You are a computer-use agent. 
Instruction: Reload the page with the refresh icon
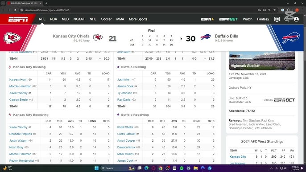tap(15, 10)
